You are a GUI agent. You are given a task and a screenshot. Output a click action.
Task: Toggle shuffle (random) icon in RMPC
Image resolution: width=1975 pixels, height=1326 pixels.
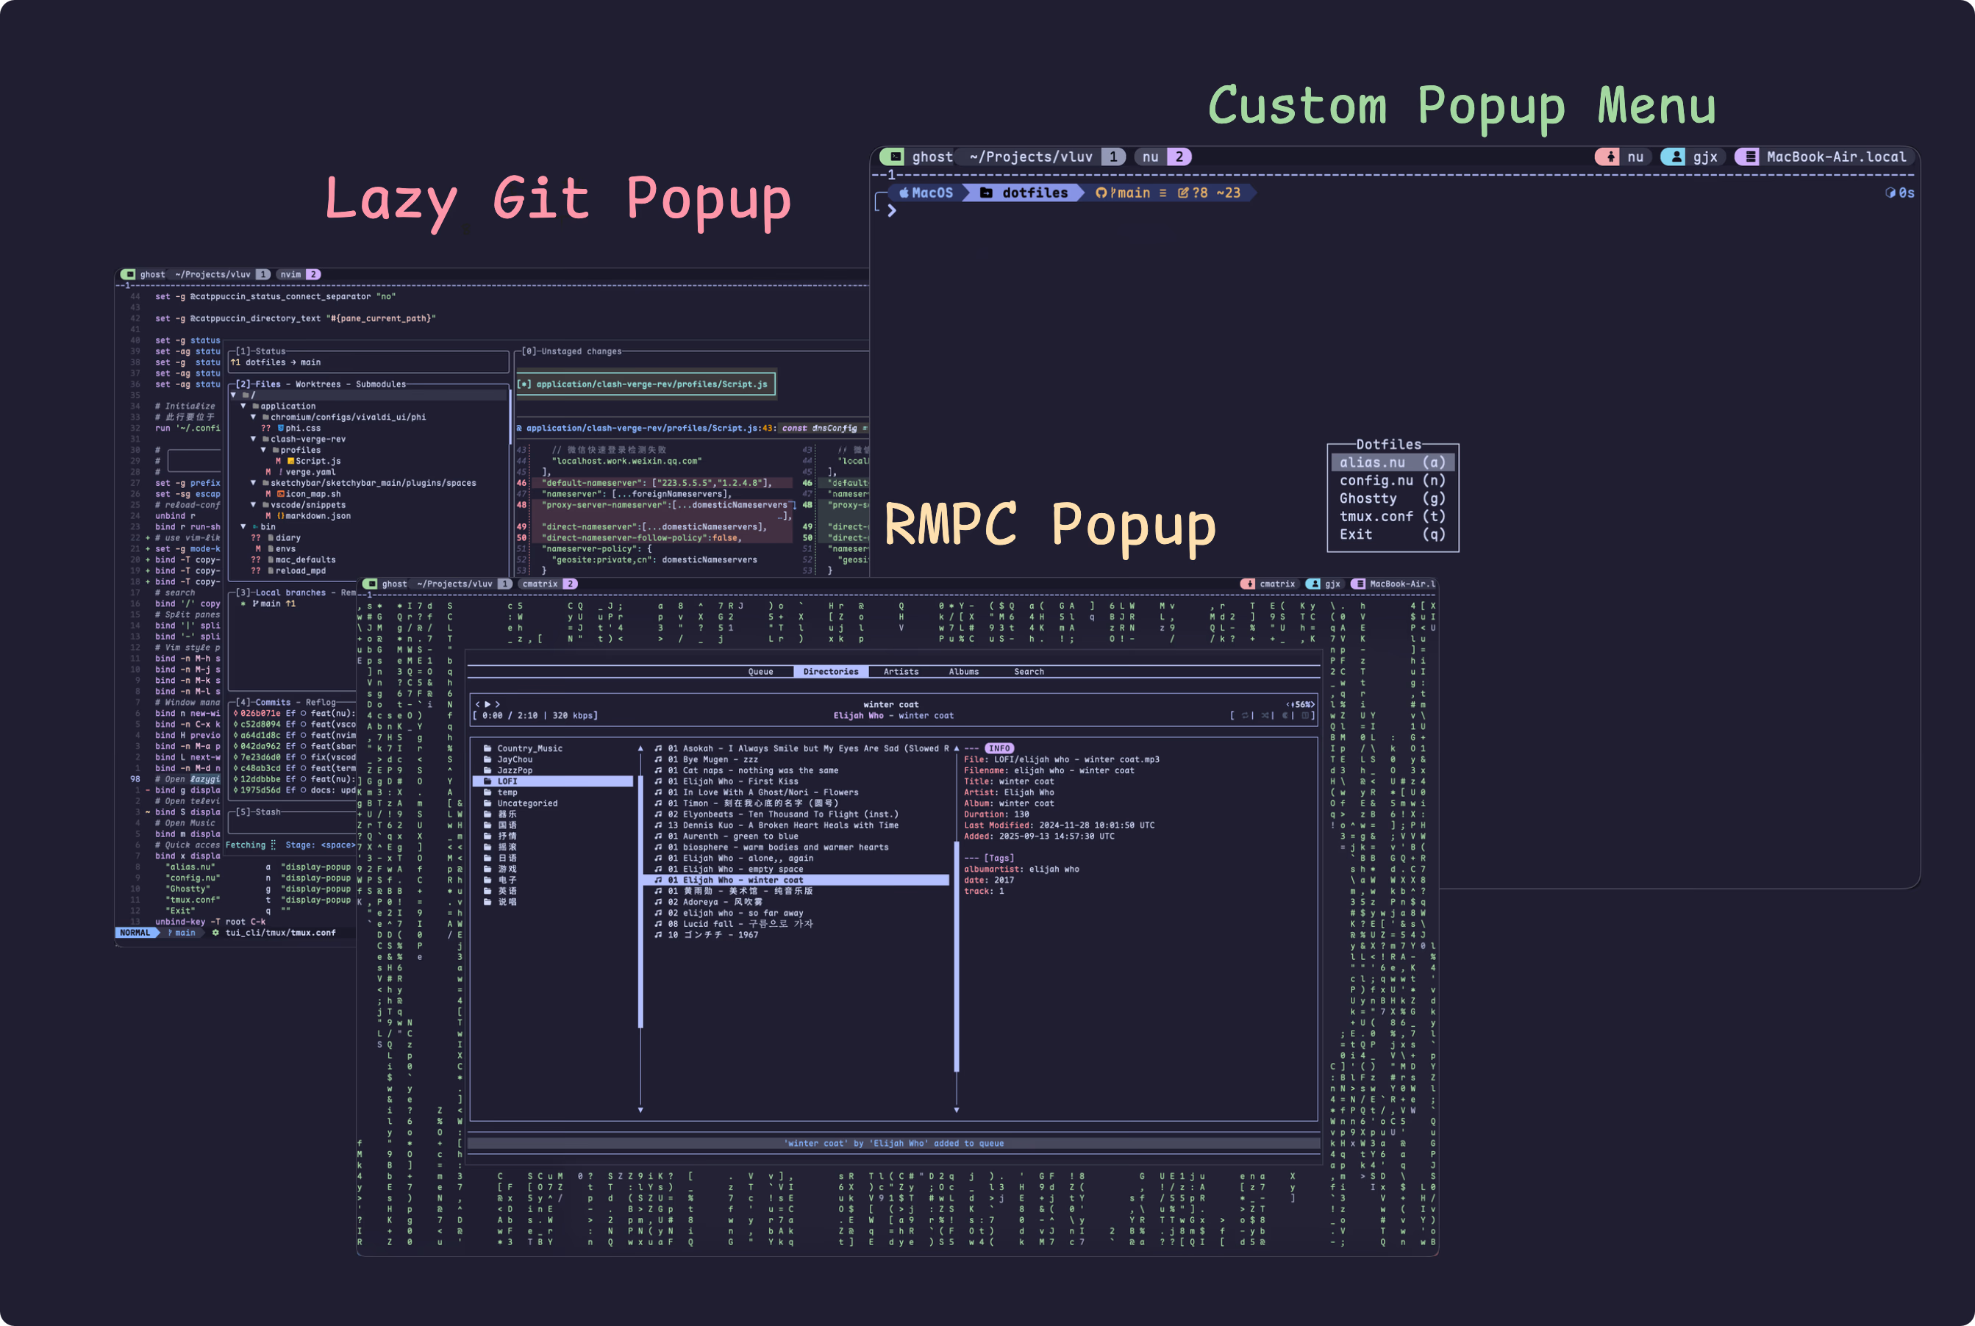click(1265, 715)
